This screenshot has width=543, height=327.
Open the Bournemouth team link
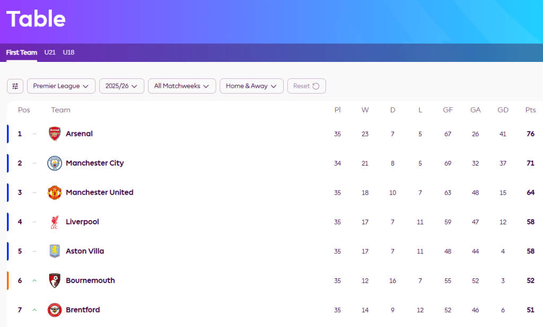tap(90, 280)
